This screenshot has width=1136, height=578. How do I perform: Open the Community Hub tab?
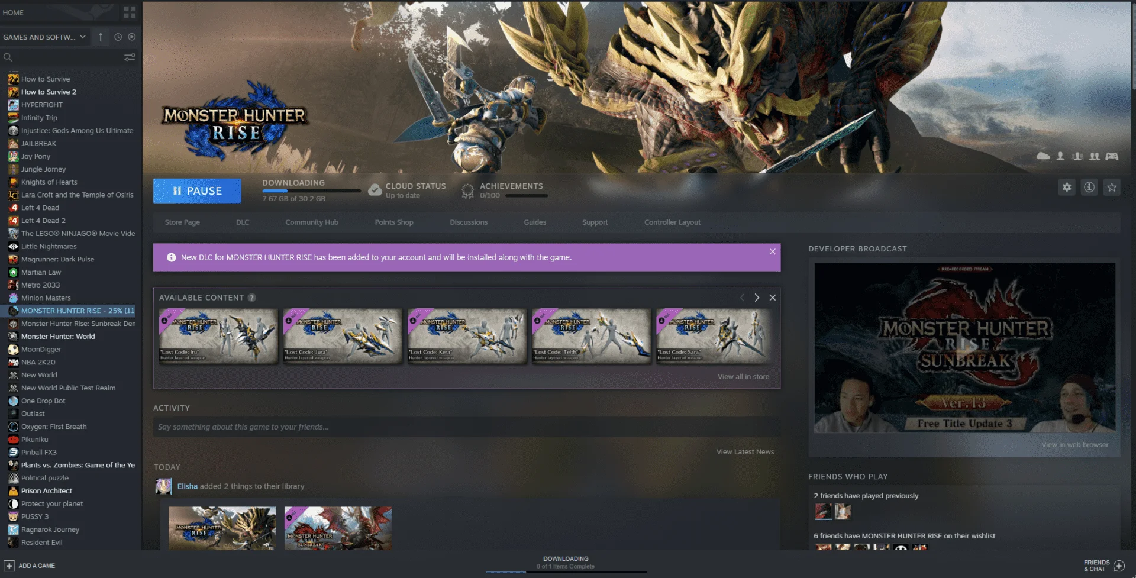point(312,222)
